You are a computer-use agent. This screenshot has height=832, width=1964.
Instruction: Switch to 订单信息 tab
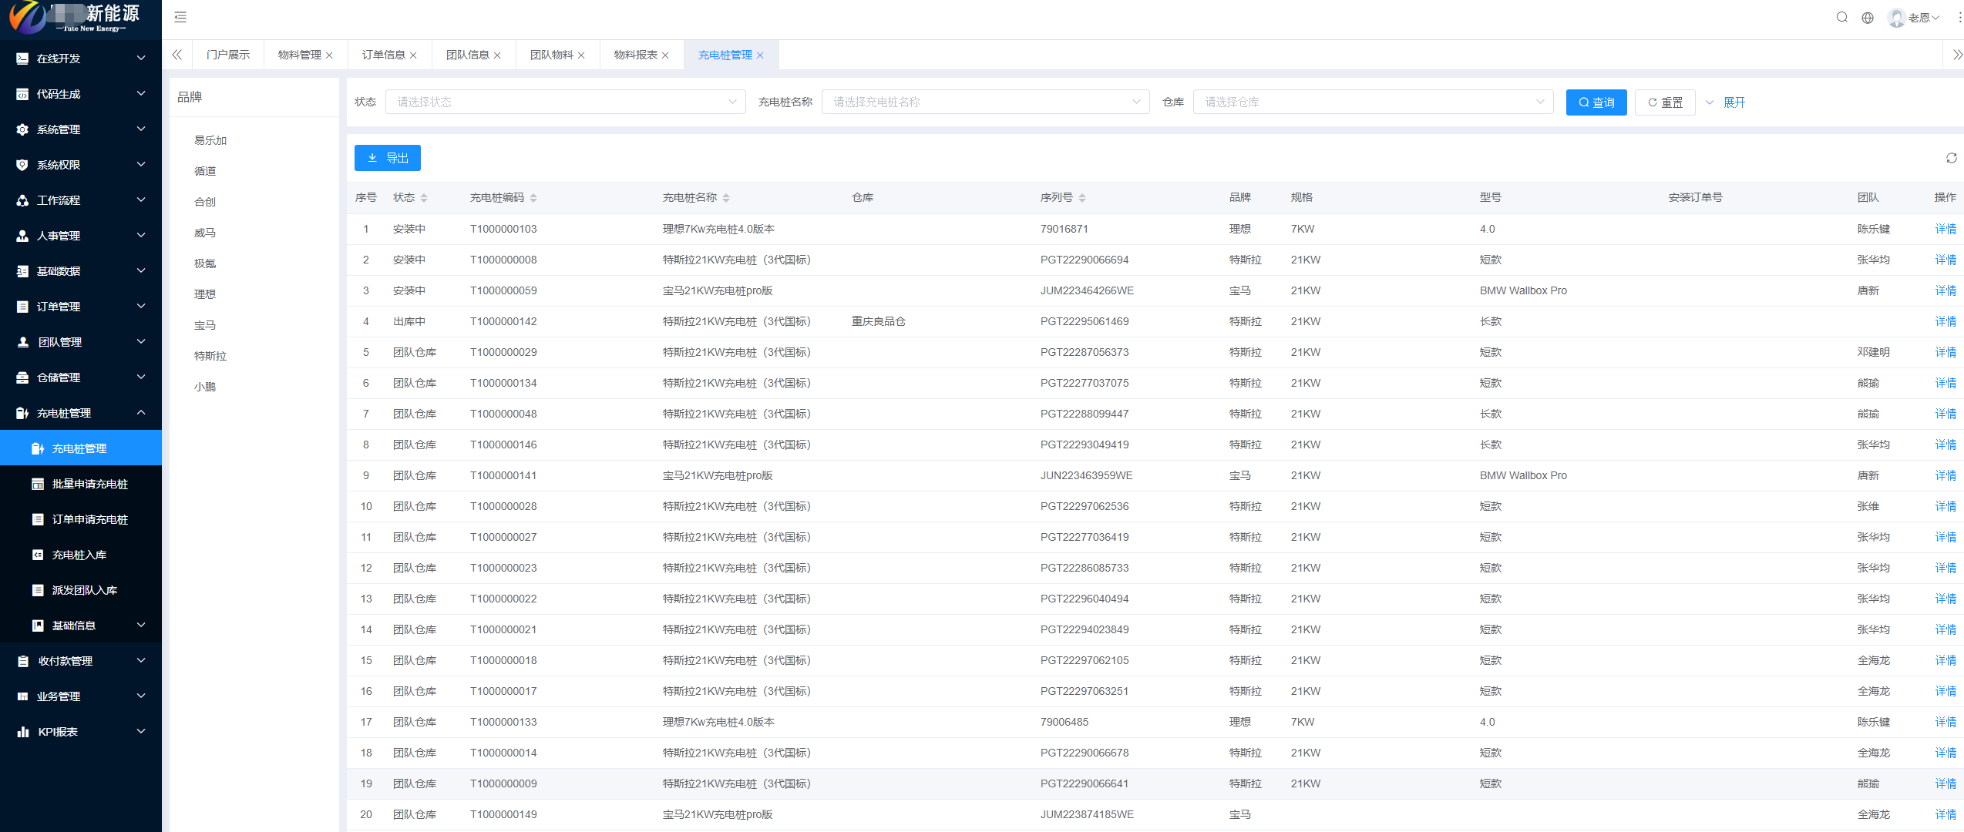click(384, 55)
